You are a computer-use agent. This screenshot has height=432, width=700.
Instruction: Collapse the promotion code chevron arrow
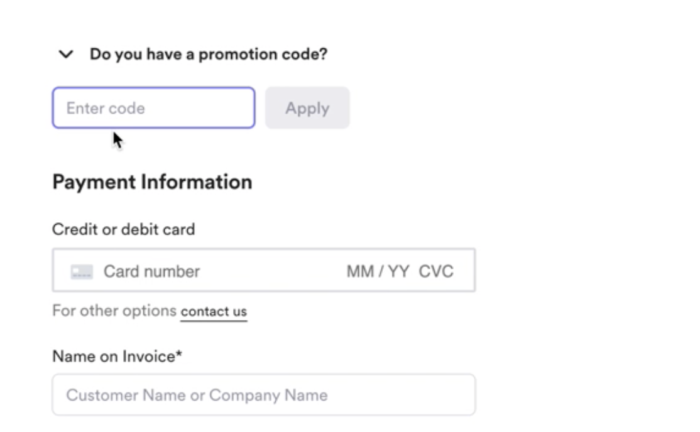click(x=66, y=55)
